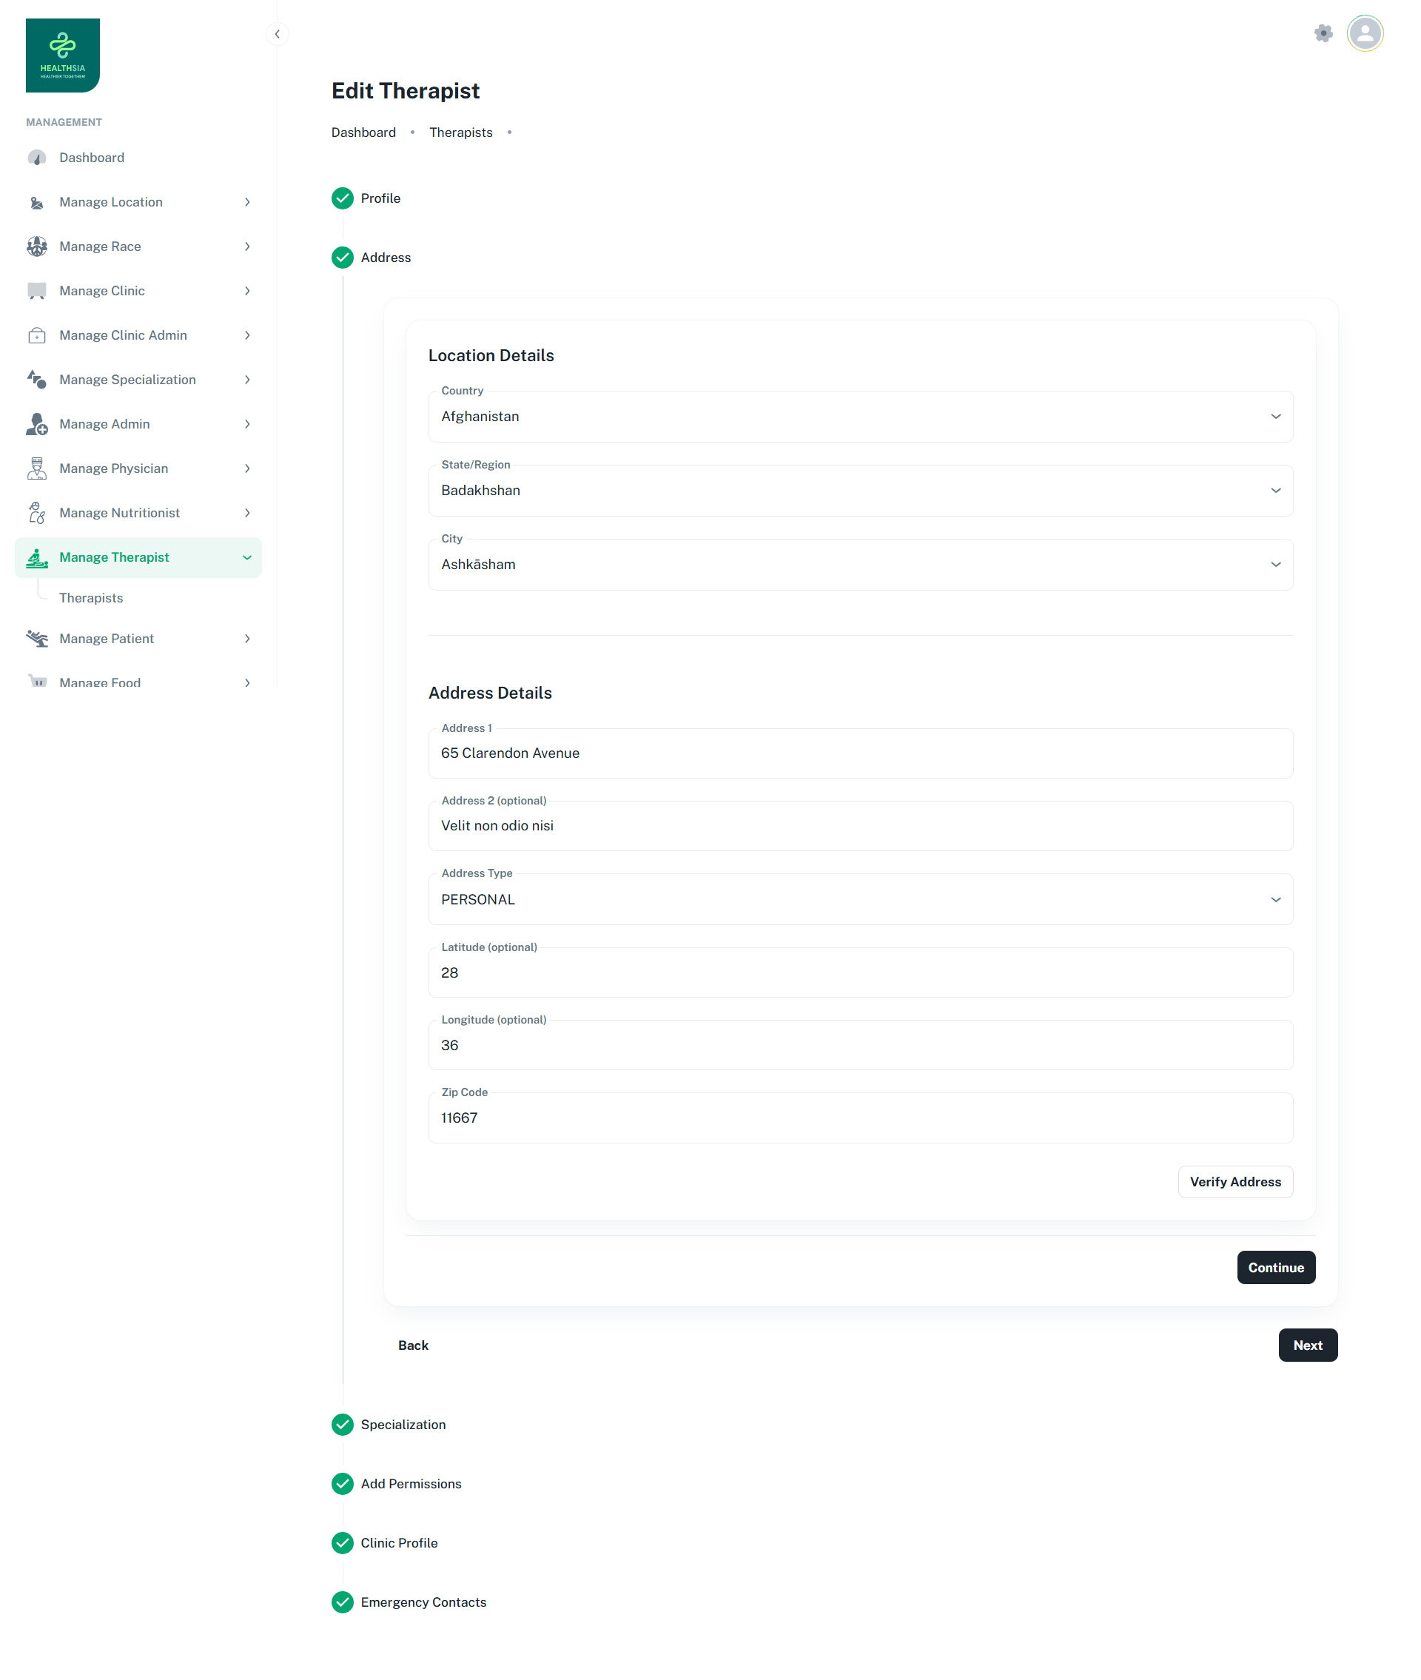
Task: Click Manage Physician doctor icon
Action: (x=37, y=468)
